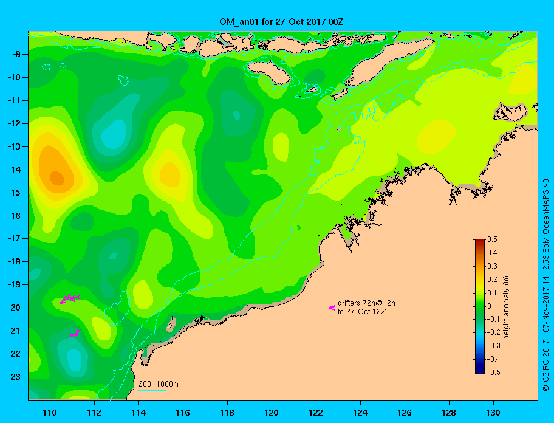The height and width of the screenshot is (423, 554).
Task: Click the latitude label -15
Action: [x=14, y=193]
